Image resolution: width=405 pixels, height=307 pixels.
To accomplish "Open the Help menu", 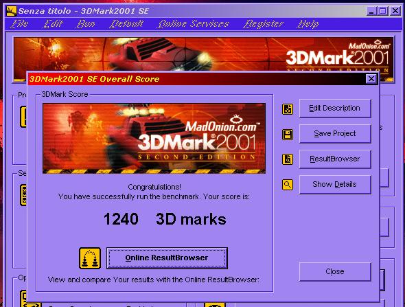I will point(308,24).
